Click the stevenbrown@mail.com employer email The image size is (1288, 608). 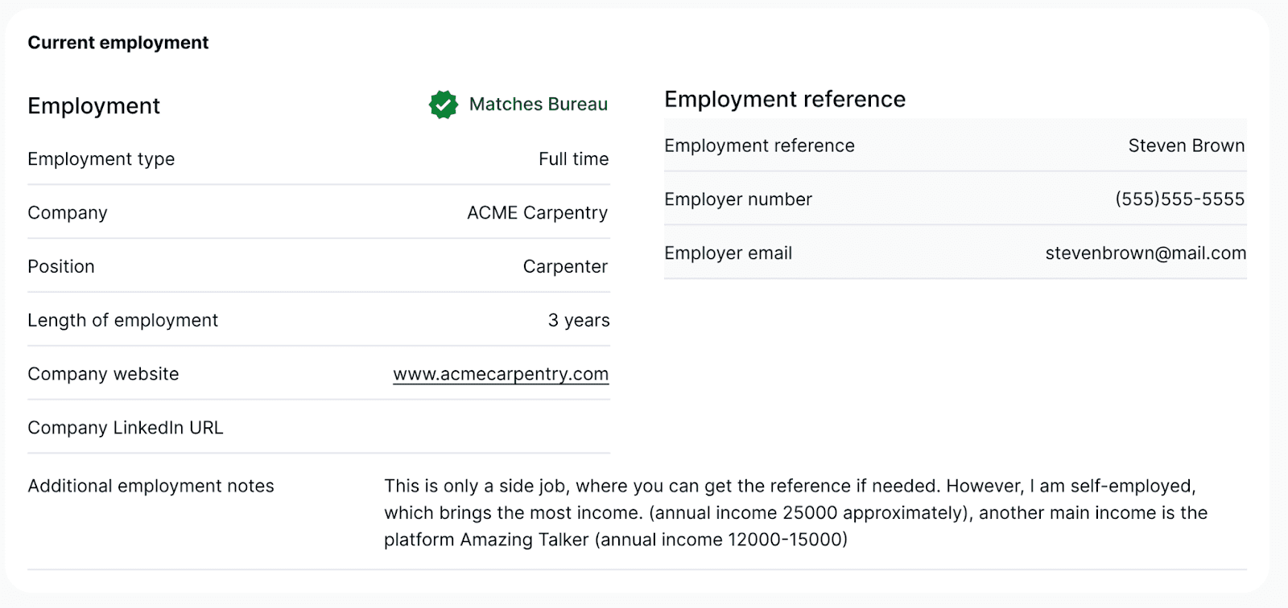[1145, 253]
